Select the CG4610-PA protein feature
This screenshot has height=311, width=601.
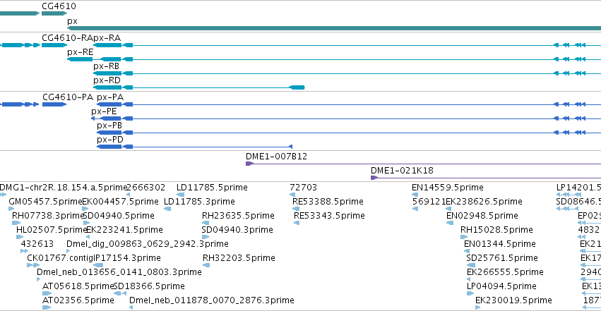(x=54, y=104)
